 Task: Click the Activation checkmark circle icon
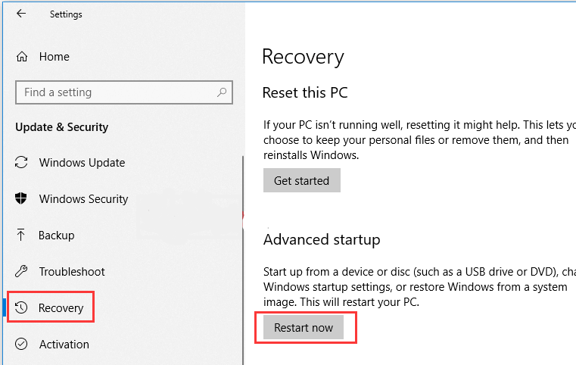tap(22, 345)
